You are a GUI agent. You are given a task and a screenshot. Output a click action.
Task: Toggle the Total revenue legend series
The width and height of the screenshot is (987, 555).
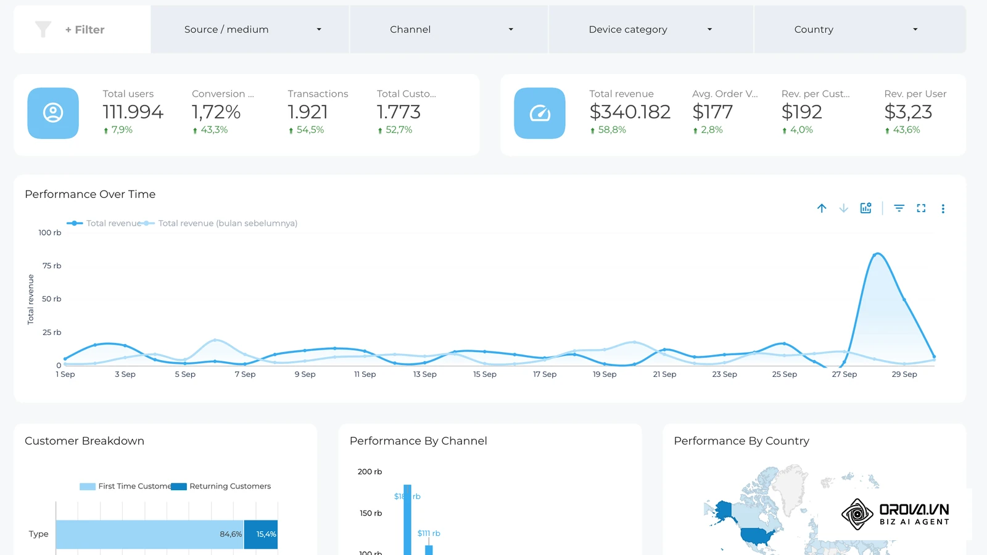pyautogui.click(x=104, y=223)
